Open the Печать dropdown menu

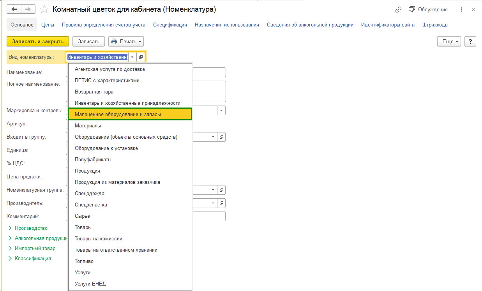click(126, 42)
